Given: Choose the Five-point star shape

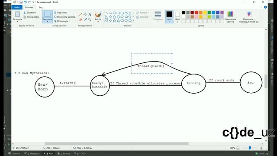Looking at the screenshot, I should coord(114,21).
